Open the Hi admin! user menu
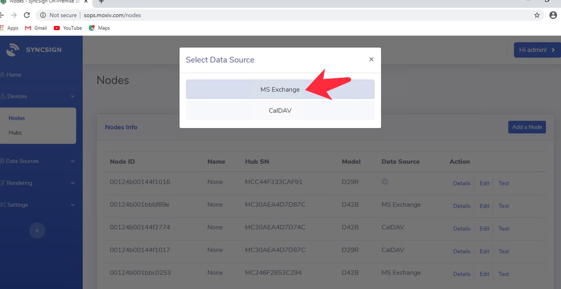Screen dimensions: 561x289 pyautogui.click(x=537, y=50)
